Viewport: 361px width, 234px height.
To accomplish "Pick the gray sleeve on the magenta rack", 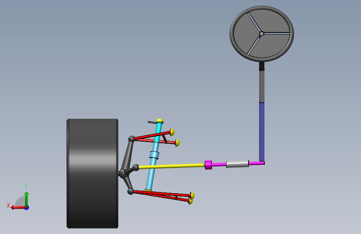I will point(237,164).
